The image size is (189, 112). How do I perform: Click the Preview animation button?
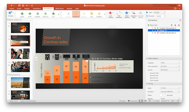click(x=11, y=14)
